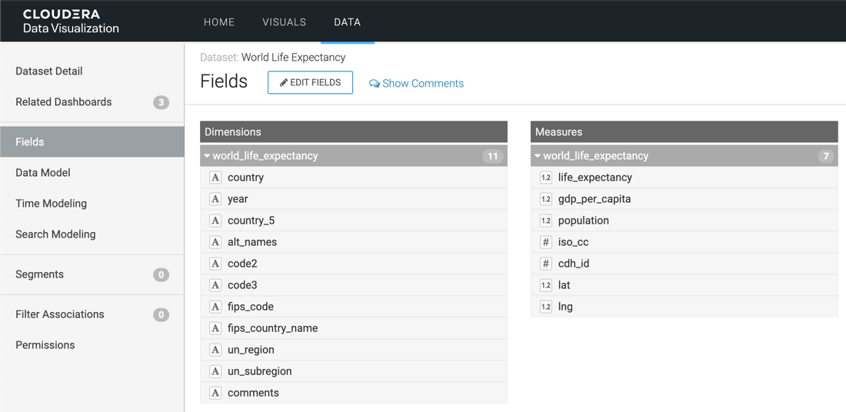Open the Show Comments link

point(416,84)
